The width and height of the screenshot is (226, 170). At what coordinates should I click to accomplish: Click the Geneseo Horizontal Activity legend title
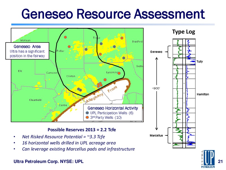pos(113,108)
